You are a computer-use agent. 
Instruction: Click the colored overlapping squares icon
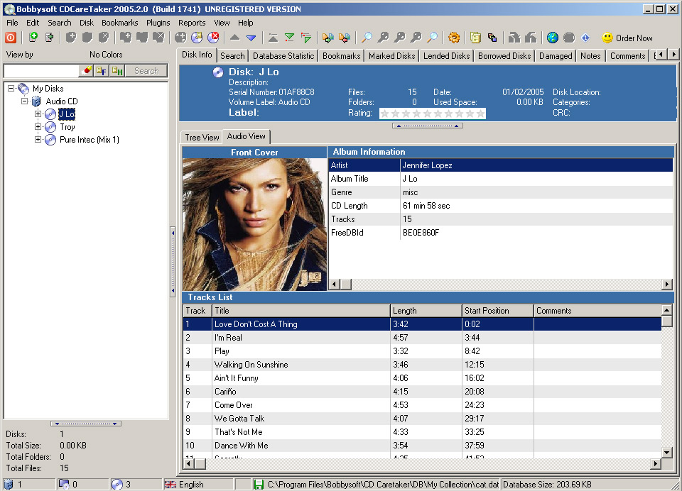[492, 38]
